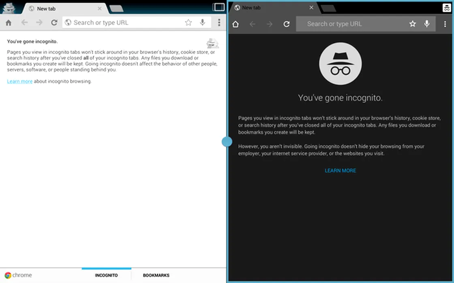Screen dimensions: 454x283
Task: Switch to the BOOKMARKS tab at the bottom
Action: (x=156, y=275)
